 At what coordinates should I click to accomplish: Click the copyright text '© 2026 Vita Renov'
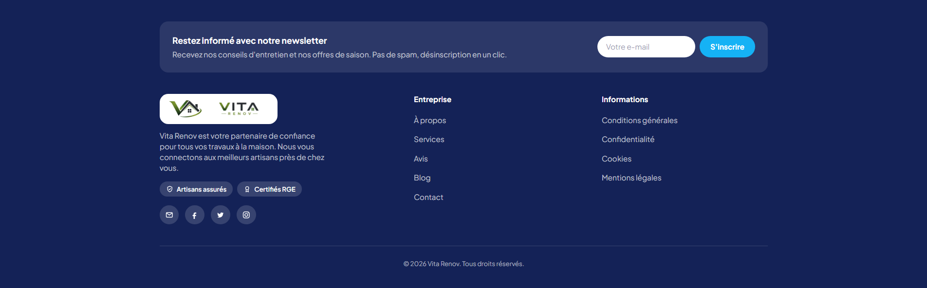(431, 264)
